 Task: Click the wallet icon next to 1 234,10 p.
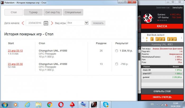coord(117,51)
